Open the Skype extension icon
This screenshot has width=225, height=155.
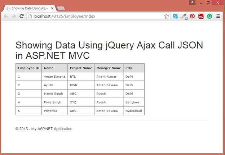tap(175, 16)
